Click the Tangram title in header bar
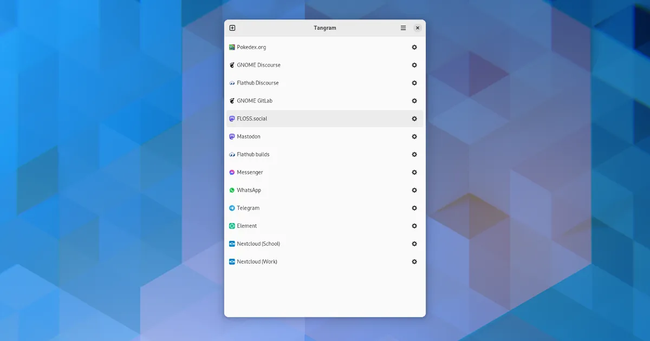Screen dimensions: 650x341 coord(325,28)
